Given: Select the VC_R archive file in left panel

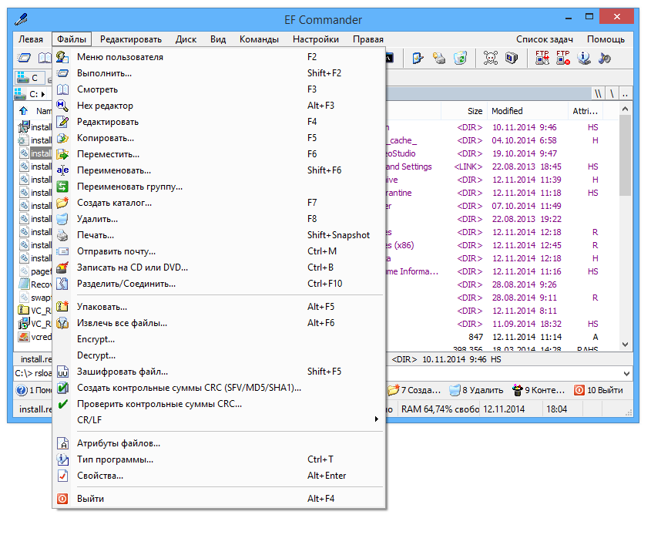Looking at the screenshot, I should [x=35, y=311].
